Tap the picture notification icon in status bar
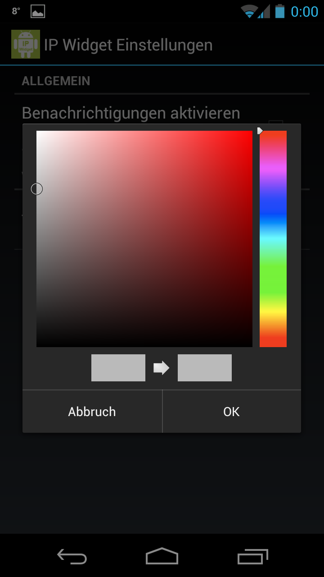The image size is (324, 577). [x=38, y=11]
